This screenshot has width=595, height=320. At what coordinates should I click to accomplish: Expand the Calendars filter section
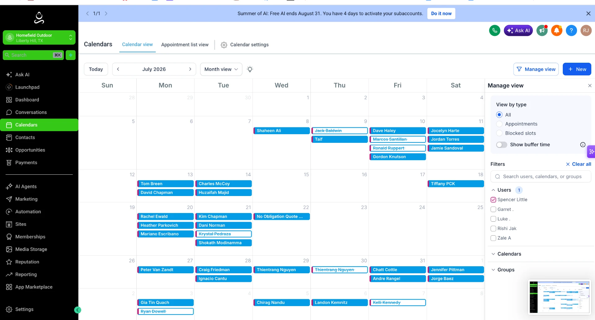pyautogui.click(x=493, y=254)
